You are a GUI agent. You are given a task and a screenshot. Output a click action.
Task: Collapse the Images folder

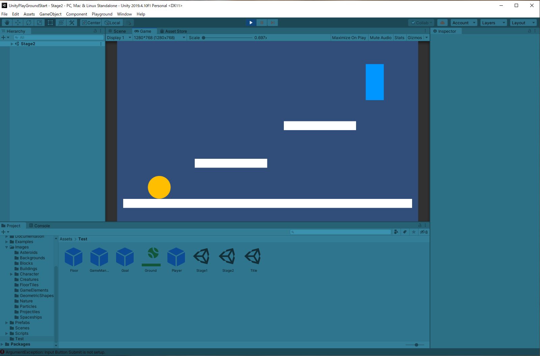pyautogui.click(x=7, y=247)
